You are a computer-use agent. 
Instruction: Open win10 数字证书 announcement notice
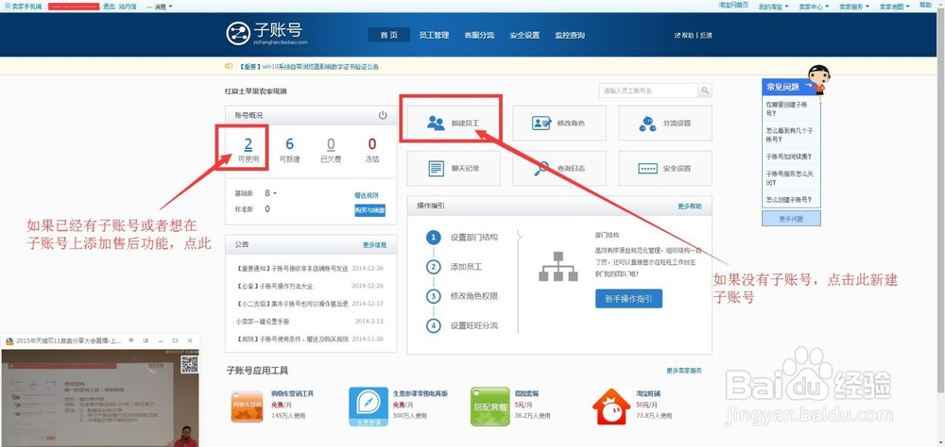[x=309, y=67]
